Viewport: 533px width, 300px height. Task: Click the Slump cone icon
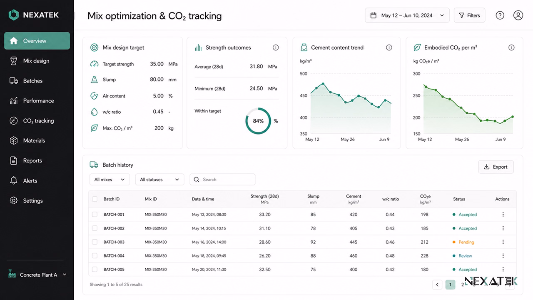pos(94,80)
